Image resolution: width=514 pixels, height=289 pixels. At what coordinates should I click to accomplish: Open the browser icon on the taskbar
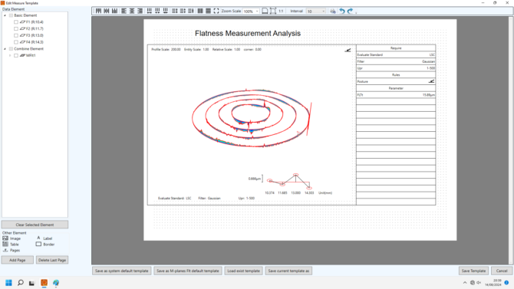pyautogui.click(x=56, y=282)
